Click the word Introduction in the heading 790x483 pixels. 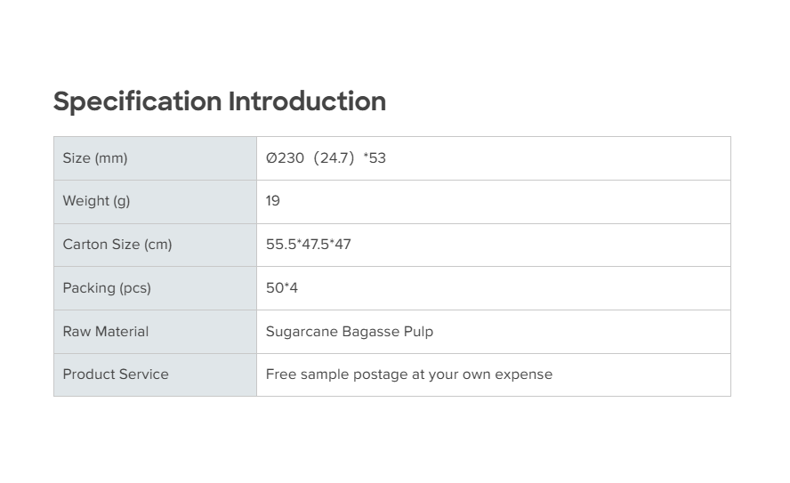click(307, 101)
